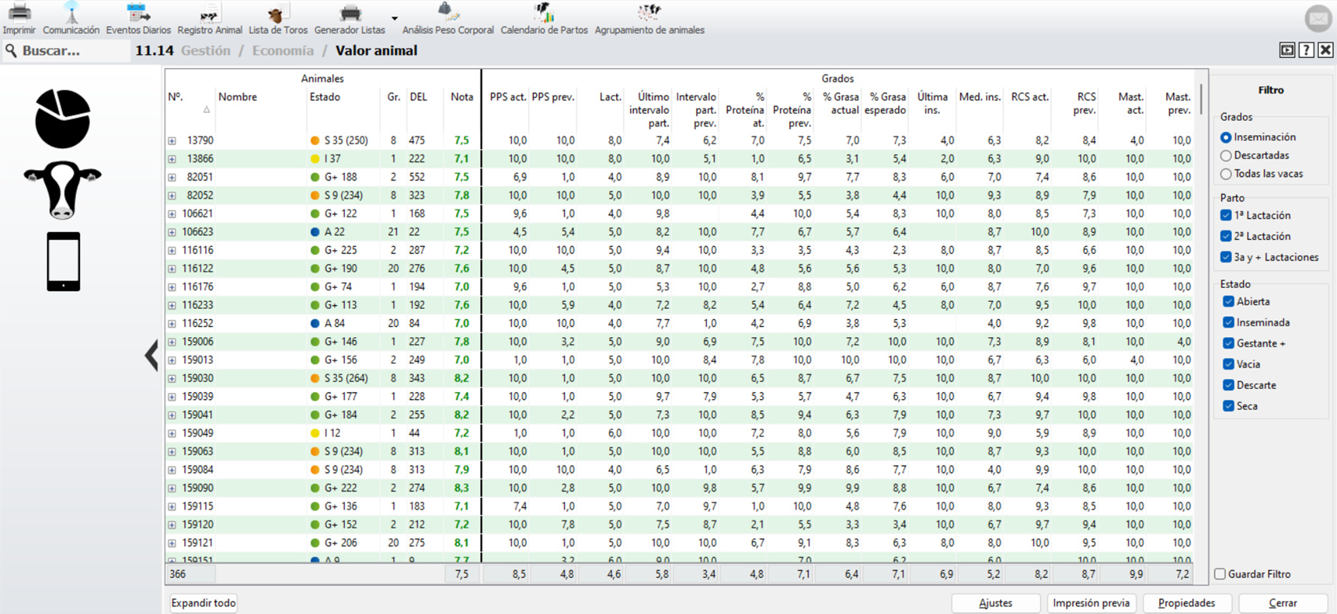The width and height of the screenshot is (1337, 614).
Task: Open the Lista de Toros icon
Action: [277, 13]
